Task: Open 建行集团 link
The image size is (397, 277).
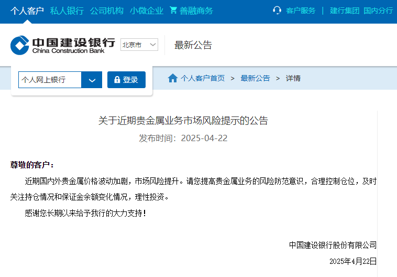Action: [x=345, y=10]
